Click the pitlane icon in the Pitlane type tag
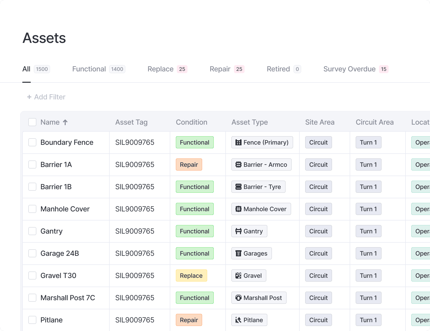 pos(238,320)
